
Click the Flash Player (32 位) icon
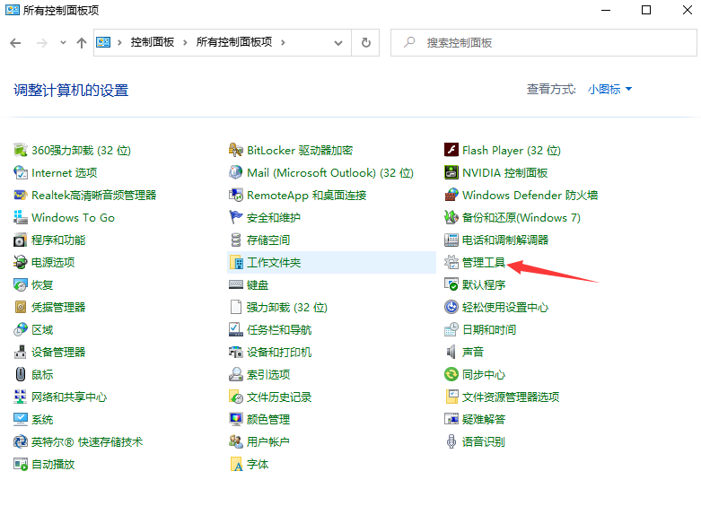451,151
